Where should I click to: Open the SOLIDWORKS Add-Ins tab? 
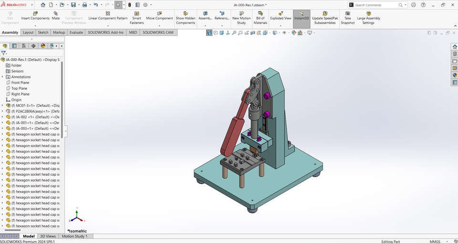point(105,32)
